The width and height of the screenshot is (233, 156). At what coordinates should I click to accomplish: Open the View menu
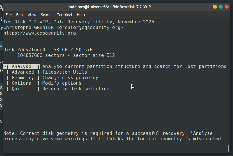(32, 15)
